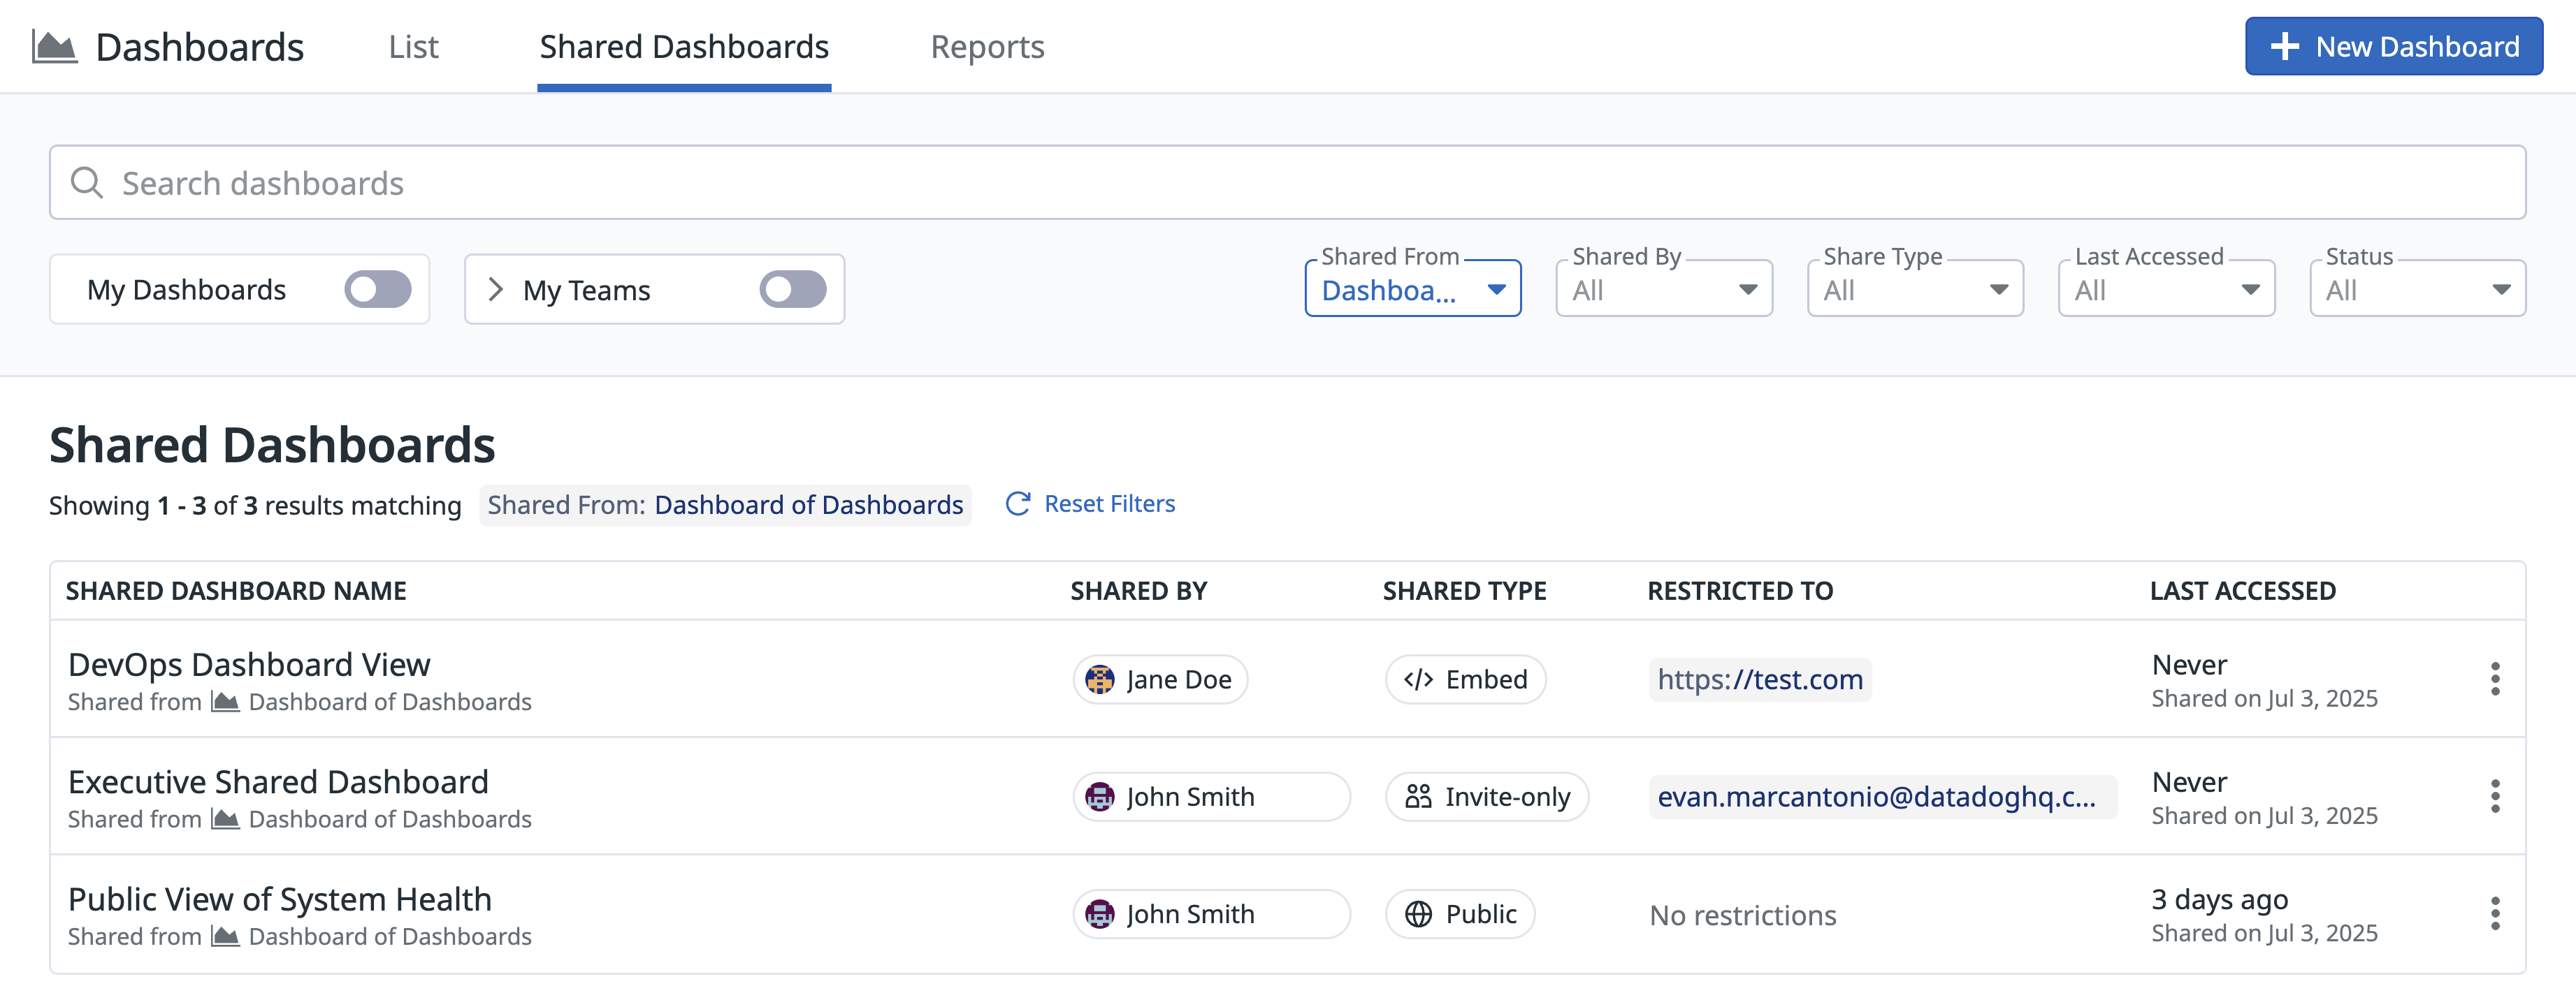Open the Executive Shared Dashboard entry
Viewport: 2576px width, 986px height.
[x=278, y=781]
